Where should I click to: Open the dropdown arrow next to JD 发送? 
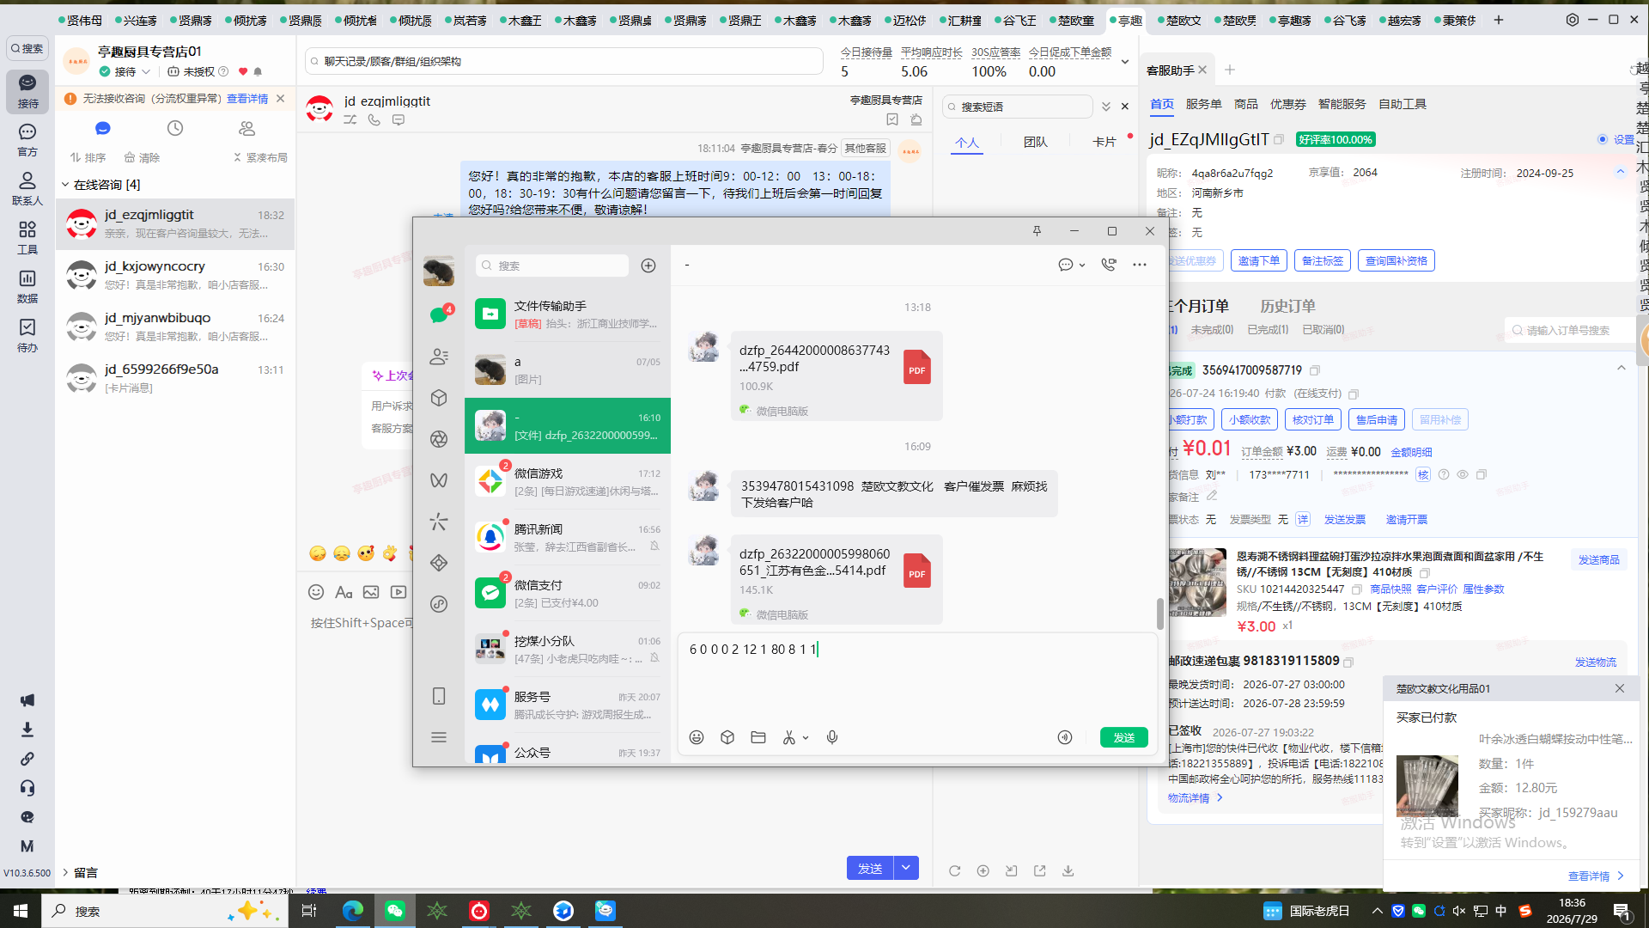(x=906, y=868)
